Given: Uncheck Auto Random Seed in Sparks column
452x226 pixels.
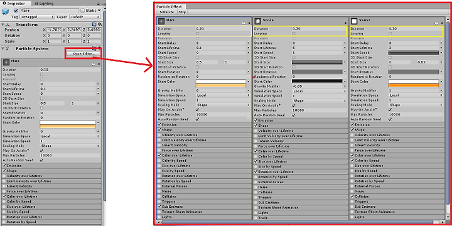Looking at the screenshot, I should coord(390,119).
